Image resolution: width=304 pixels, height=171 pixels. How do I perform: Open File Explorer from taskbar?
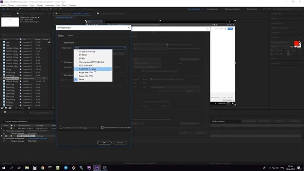tap(27, 168)
